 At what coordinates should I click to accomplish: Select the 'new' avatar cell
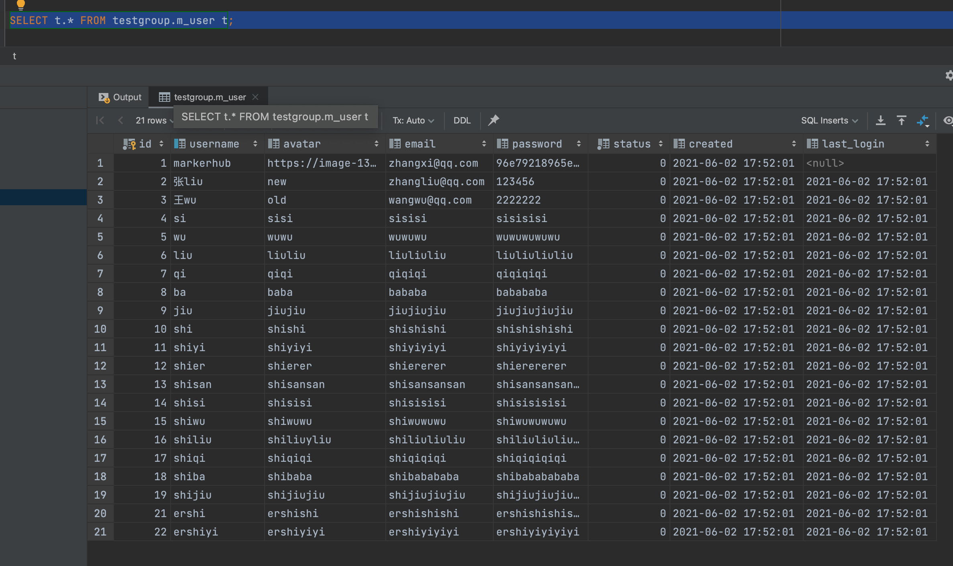point(325,182)
